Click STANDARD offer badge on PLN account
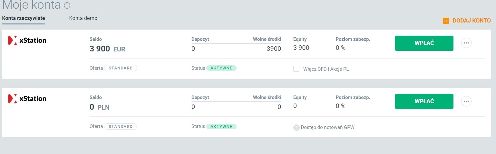The width and height of the screenshot is (496, 154). click(121, 127)
